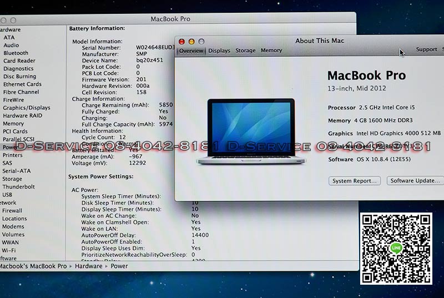Open FireWire hardware section
The width and height of the screenshot is (444, 298).
[13, 100]
